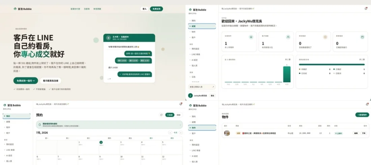Viewport: 371px width, 165px height.
Task: Click 今天 in the calendar header
Action: click(x=175, y=133)
